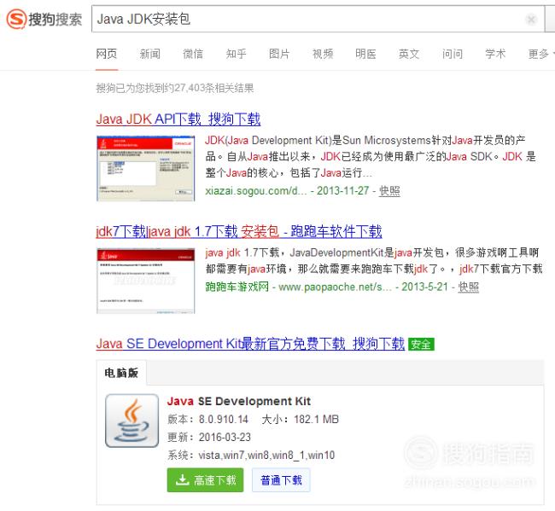
Task: Clear the search box with the X icon
Action: pyautogui.click(x=531, y=19)
